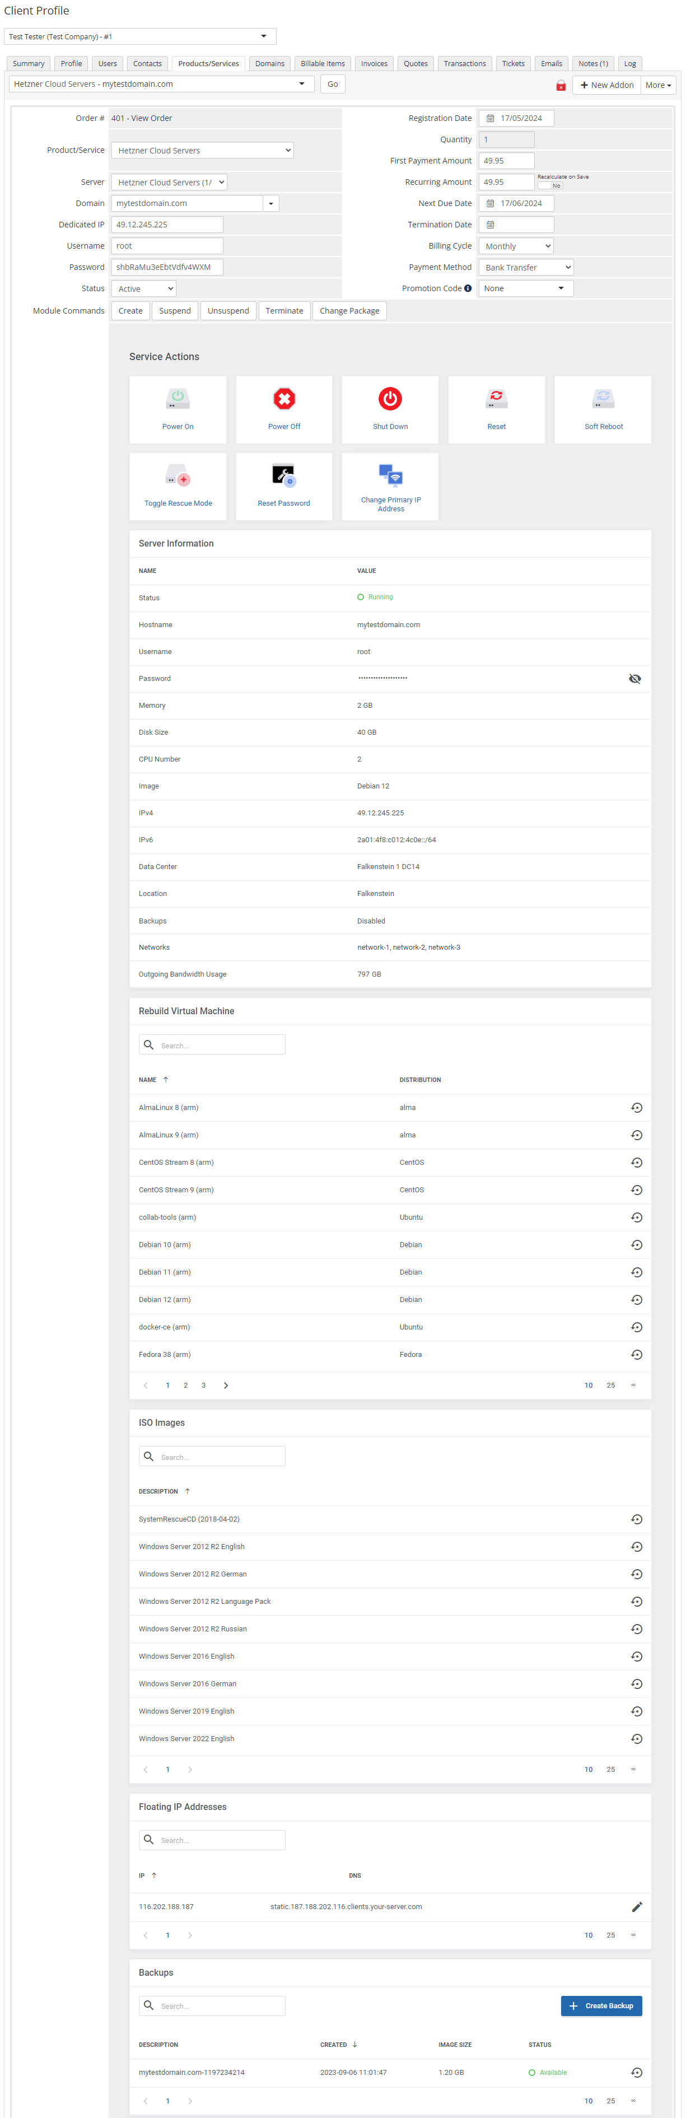
Task: Click the Shut Down power icon
Action: tap(390, 400)
